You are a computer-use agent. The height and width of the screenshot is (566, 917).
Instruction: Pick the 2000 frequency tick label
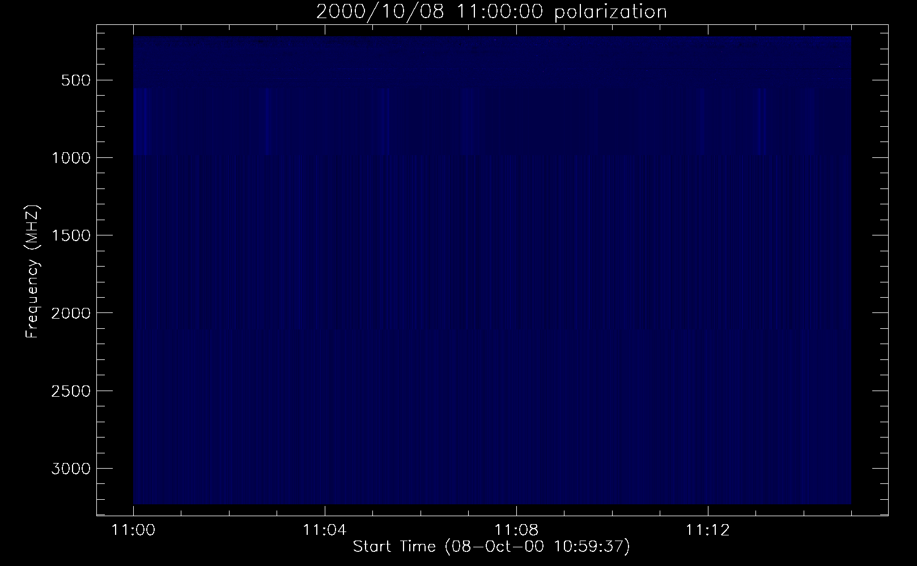click(x=71, y=313)
